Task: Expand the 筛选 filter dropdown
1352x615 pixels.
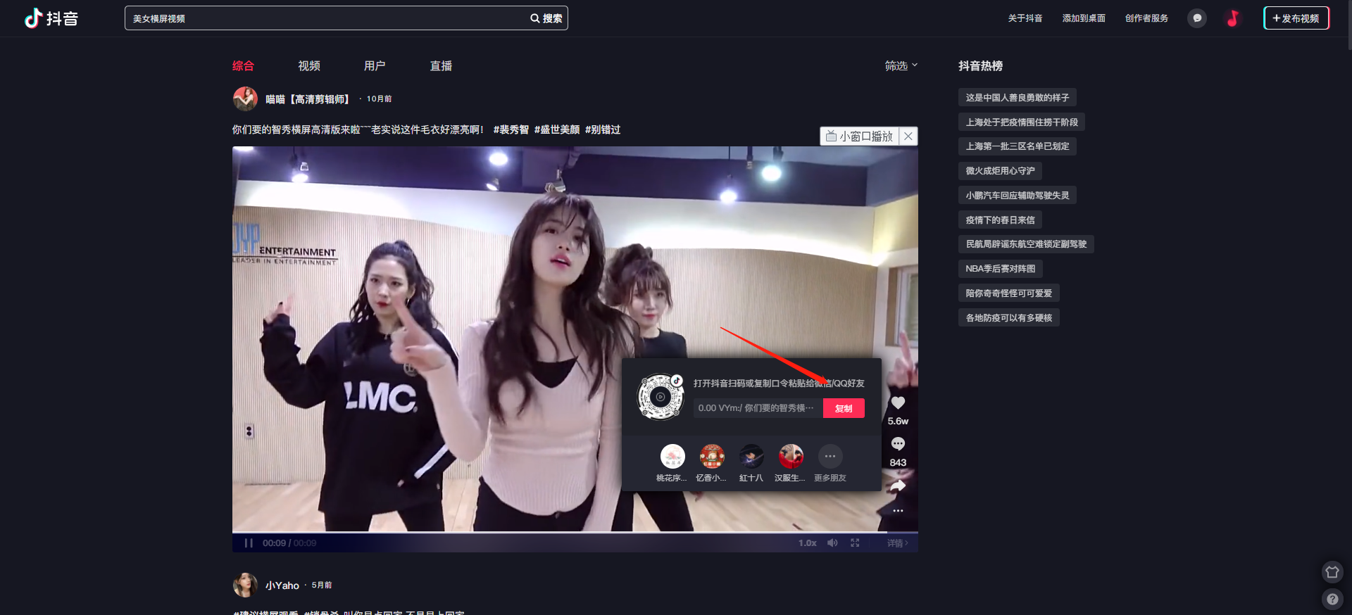Action: pos(901,65)
